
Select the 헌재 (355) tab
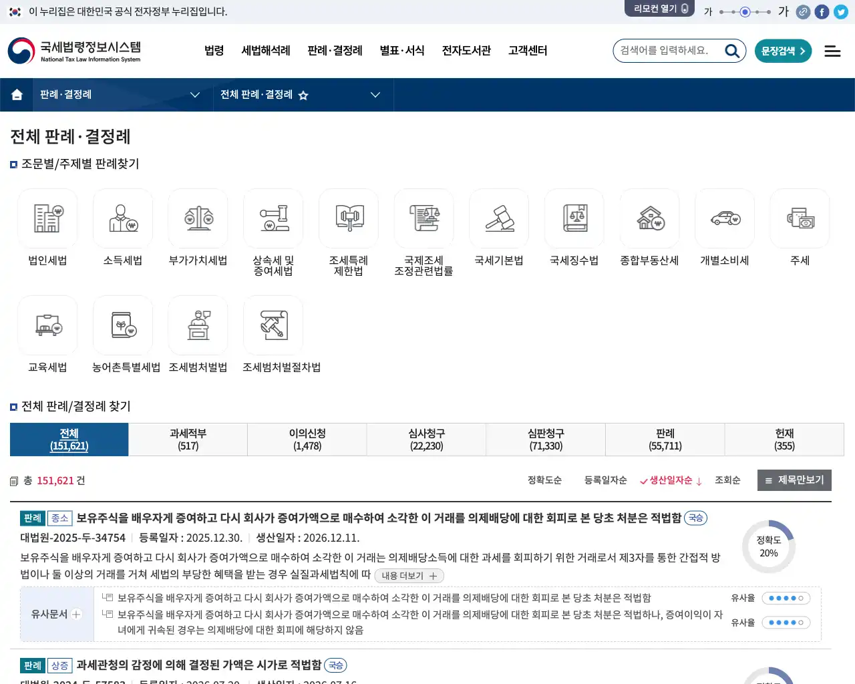click(x=784, y=440)
